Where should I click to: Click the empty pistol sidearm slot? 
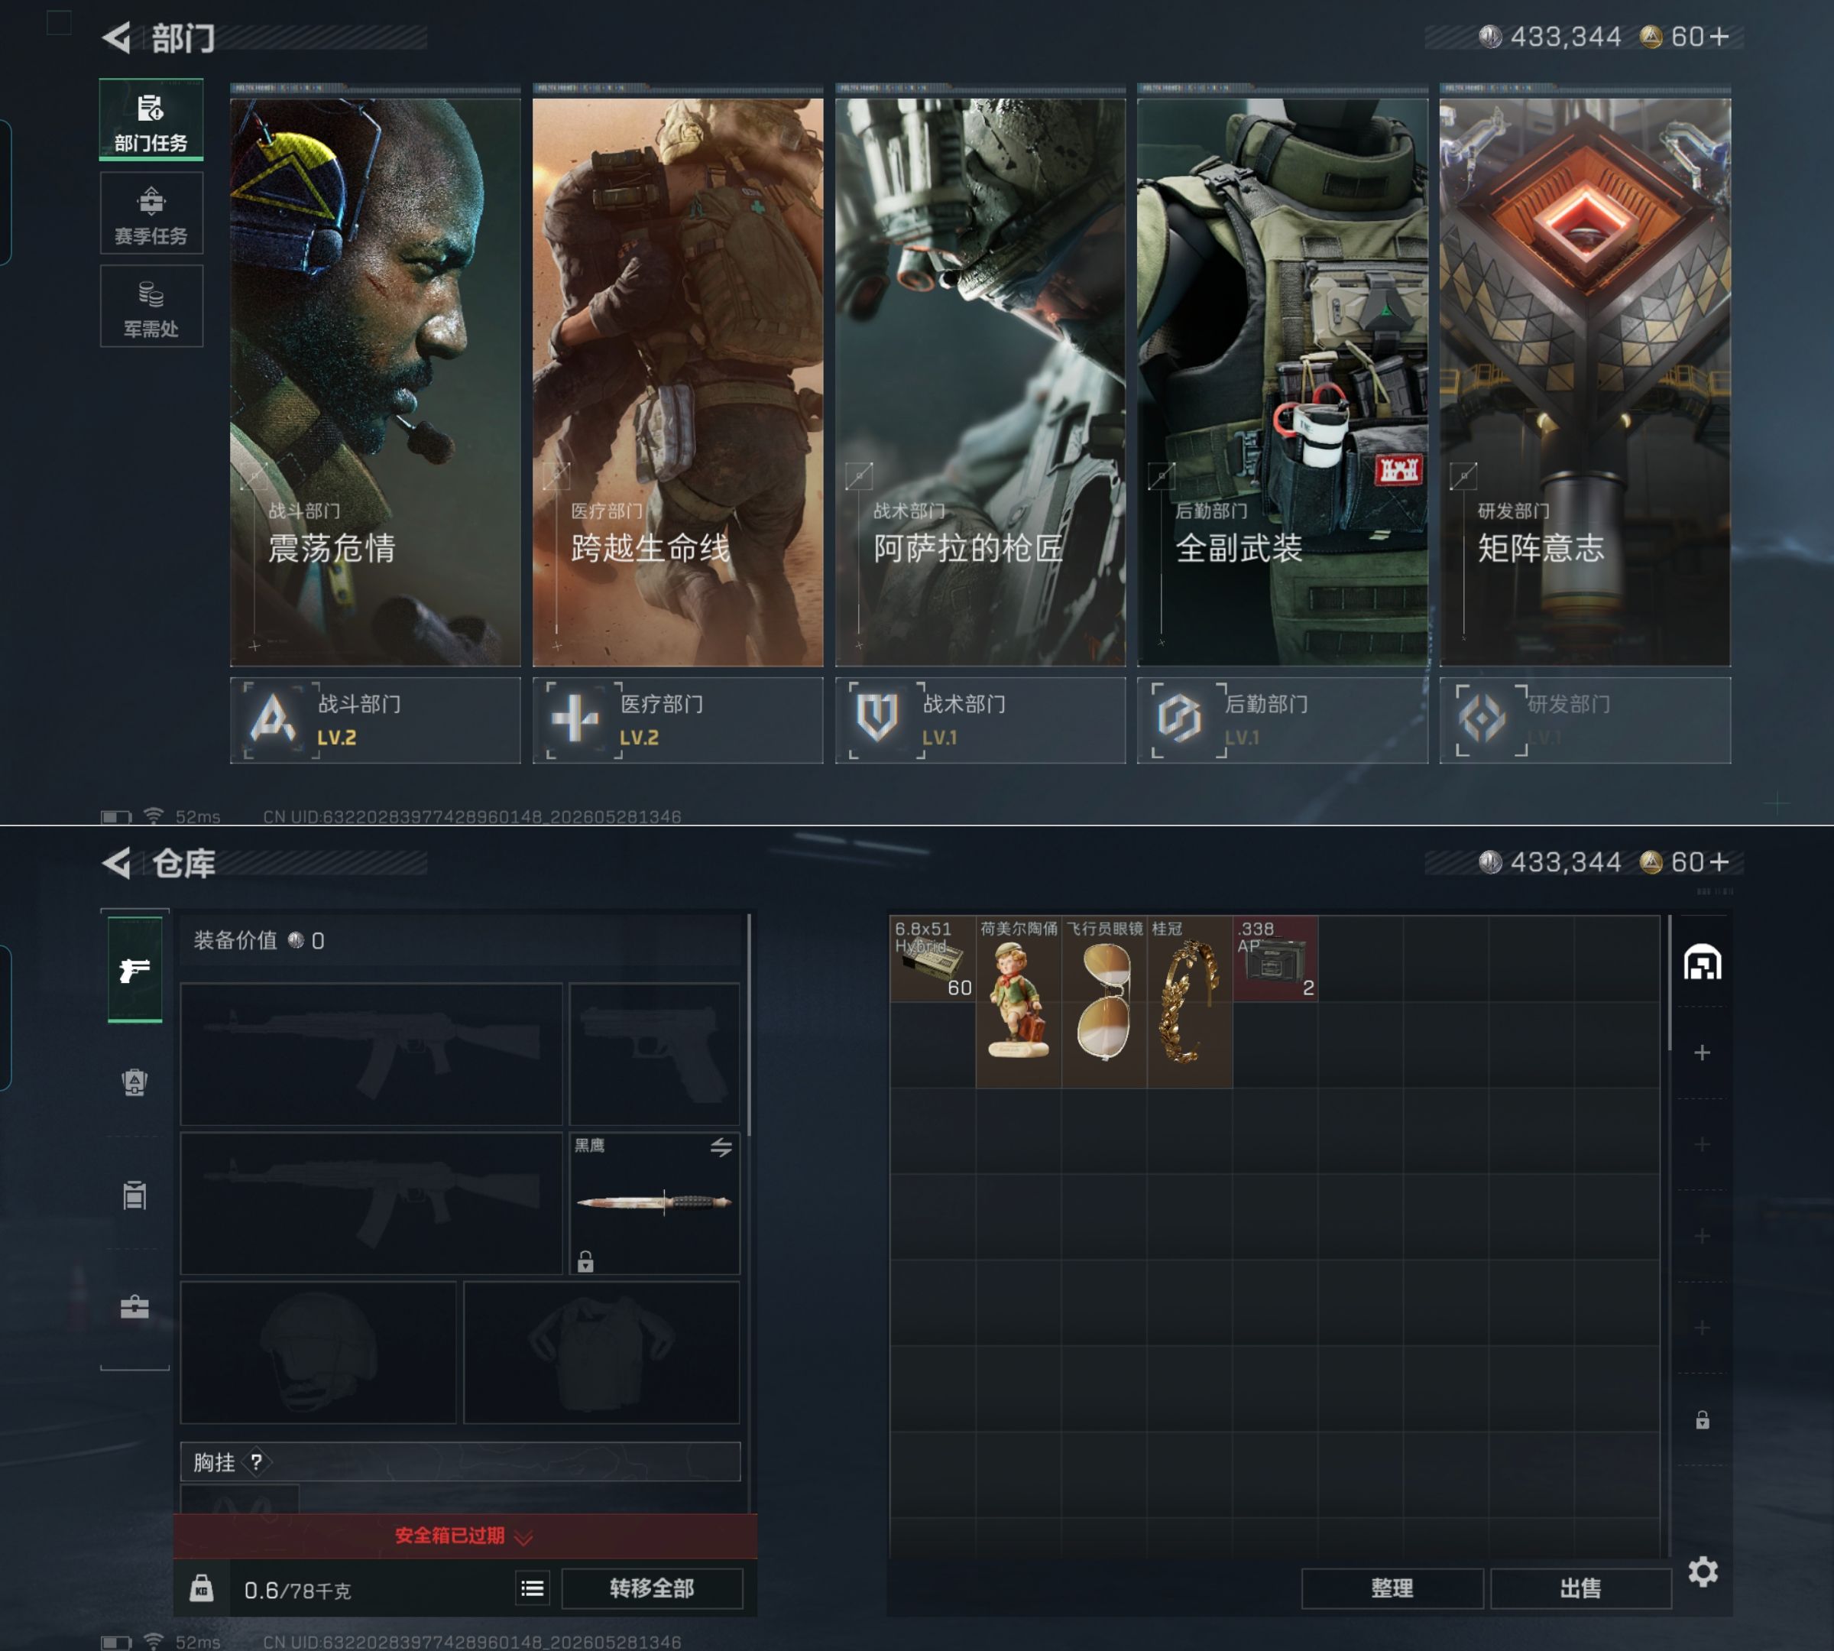(x=654, y=1054)
